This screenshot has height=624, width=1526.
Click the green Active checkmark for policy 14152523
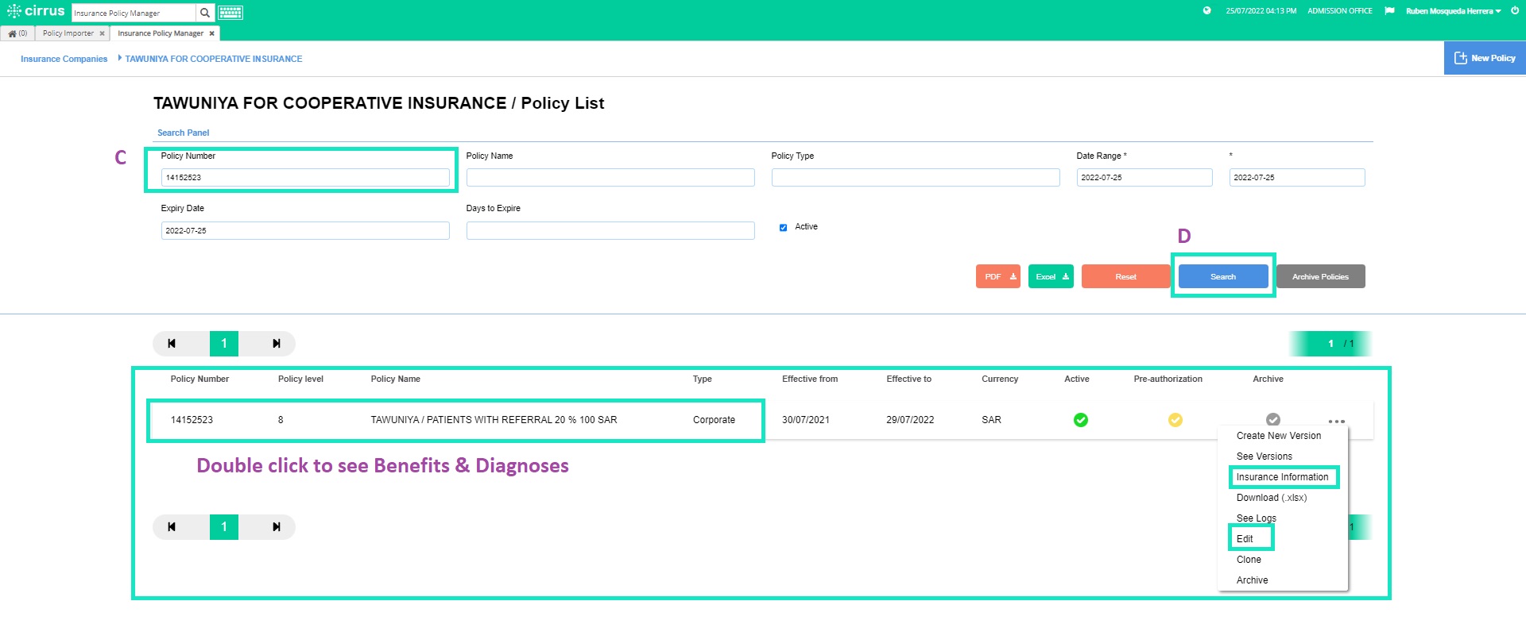point(1081,420)
